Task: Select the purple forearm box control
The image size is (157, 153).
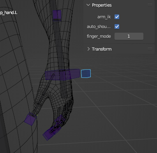Action: pos(57,16)
